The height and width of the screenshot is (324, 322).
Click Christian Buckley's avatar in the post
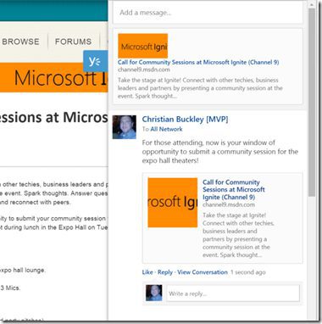coord(125,127)
